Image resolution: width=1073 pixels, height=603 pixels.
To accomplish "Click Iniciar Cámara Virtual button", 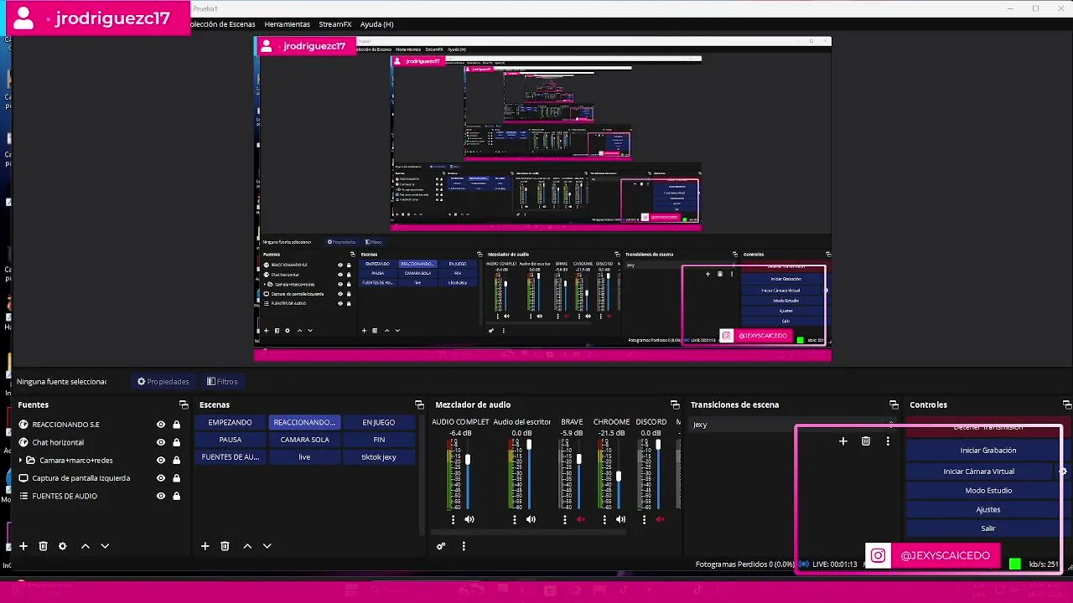I will coord(979,472).
